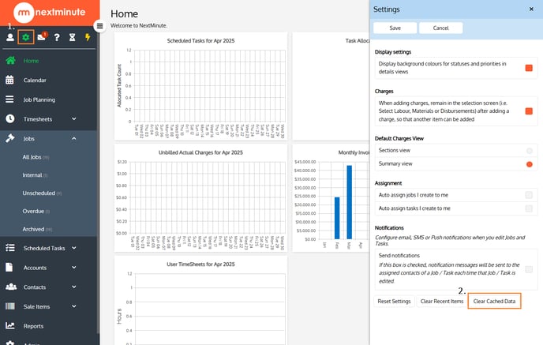
Task: Open help question mark icon
Action: [x=57, y=37]
